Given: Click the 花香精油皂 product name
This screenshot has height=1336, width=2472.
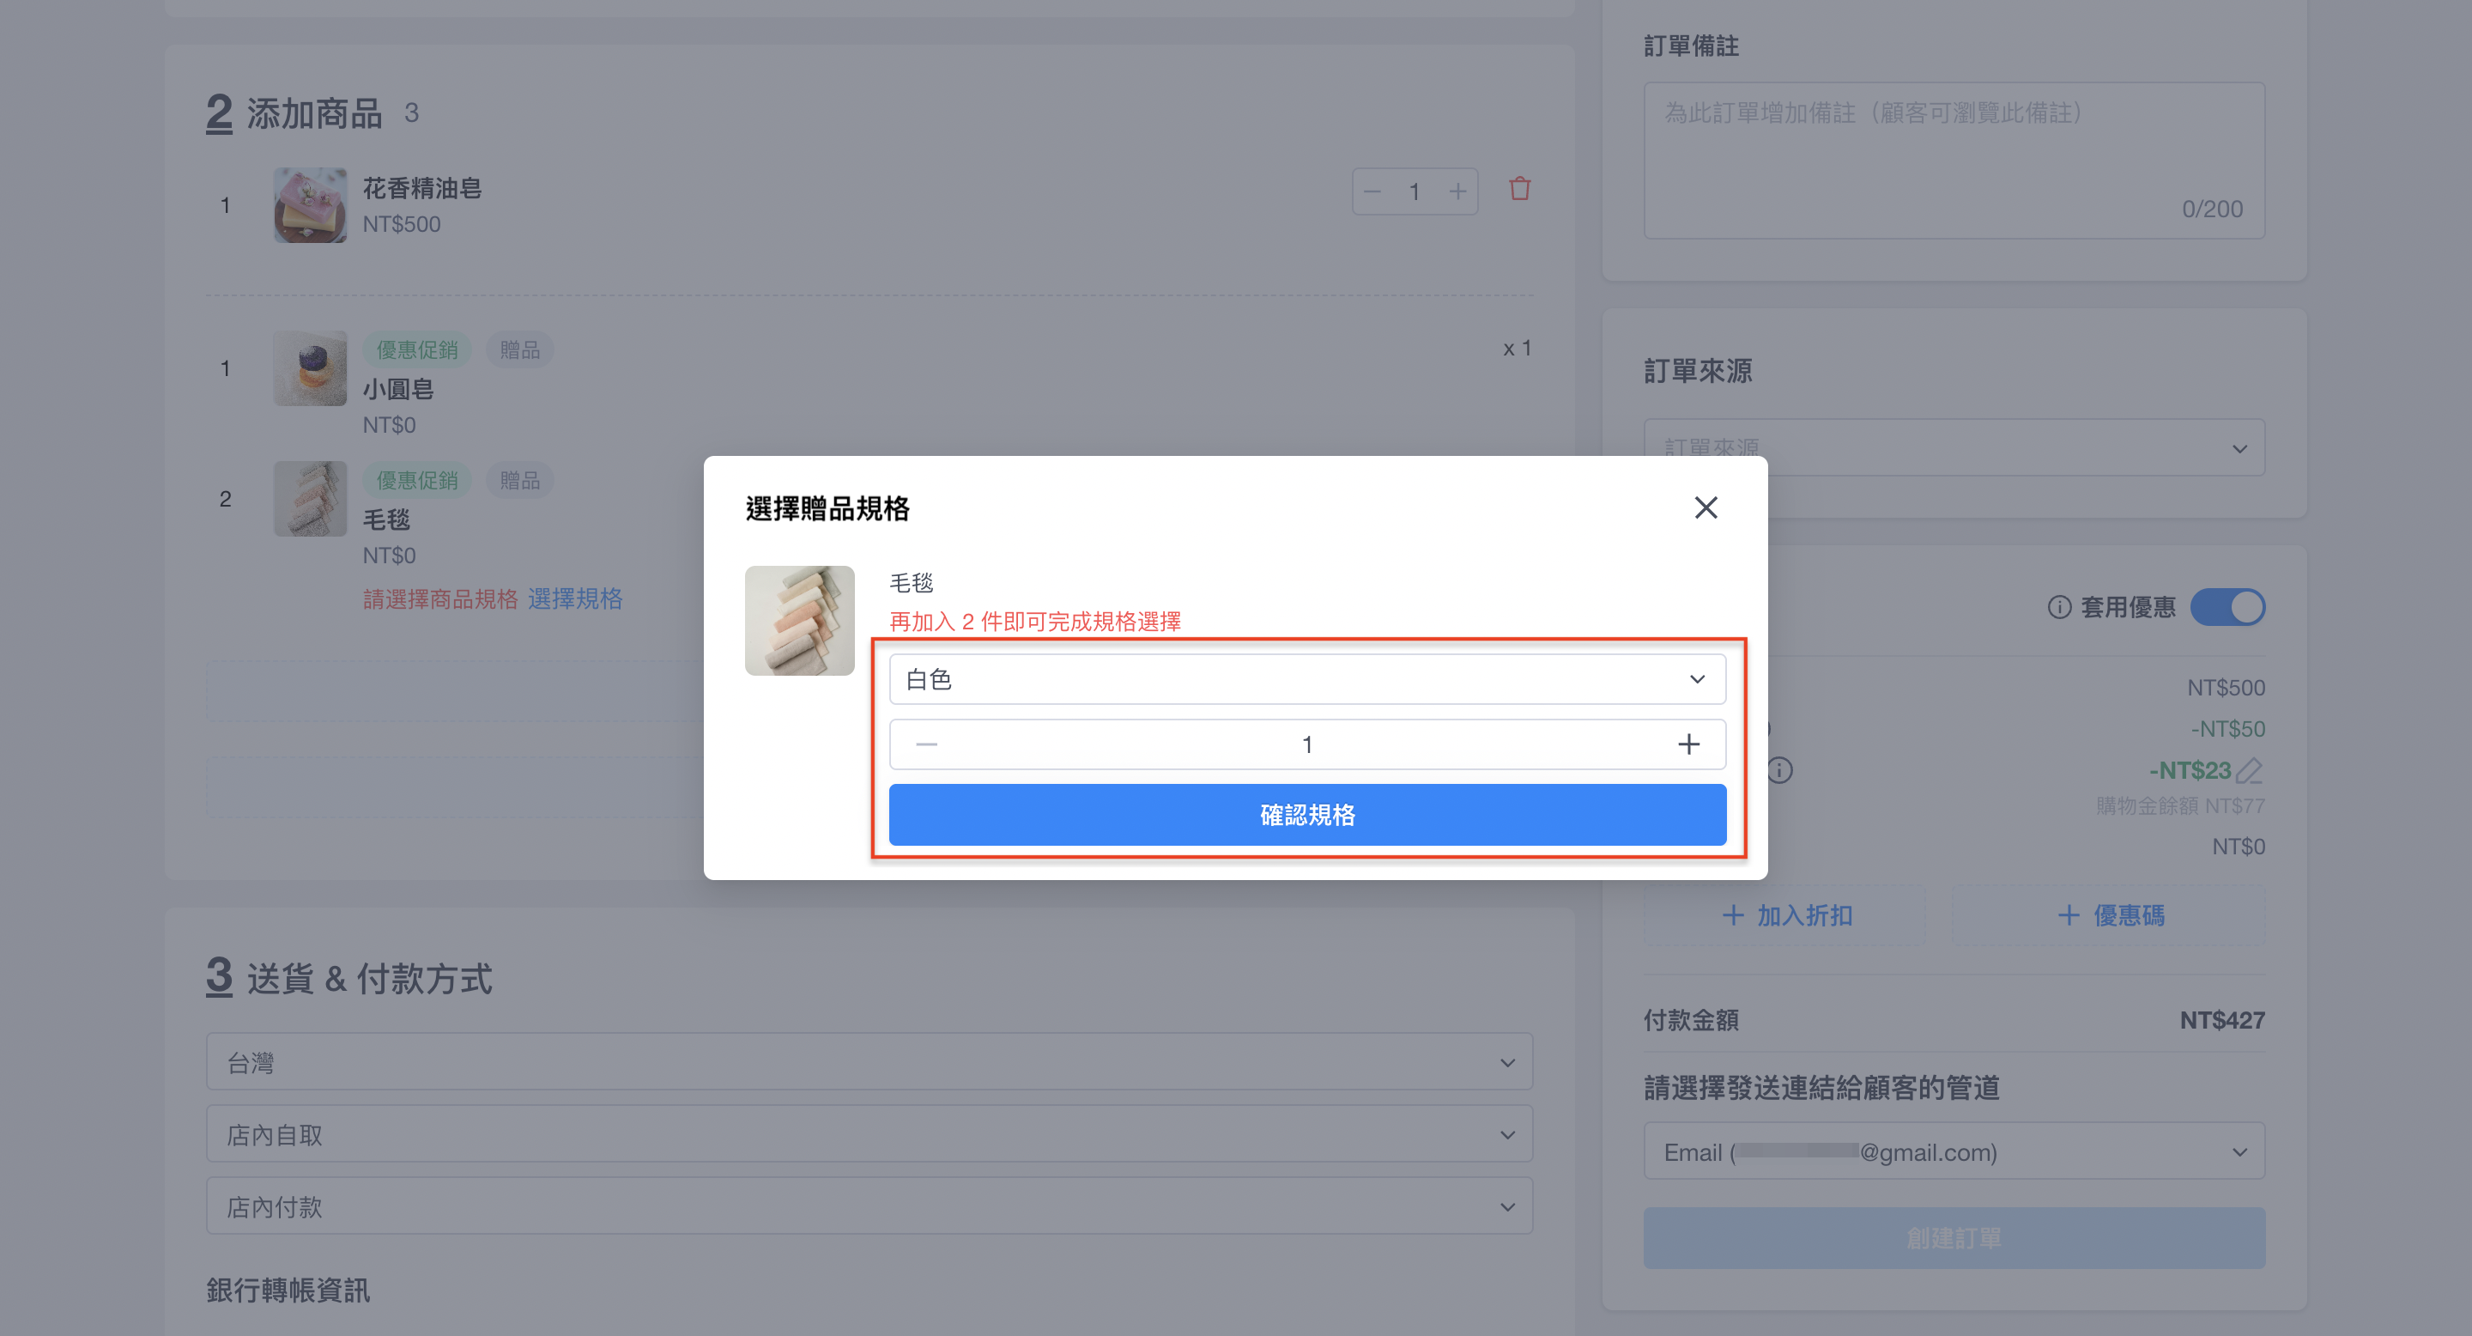Looking at the screenshot, I should [422, 188].
